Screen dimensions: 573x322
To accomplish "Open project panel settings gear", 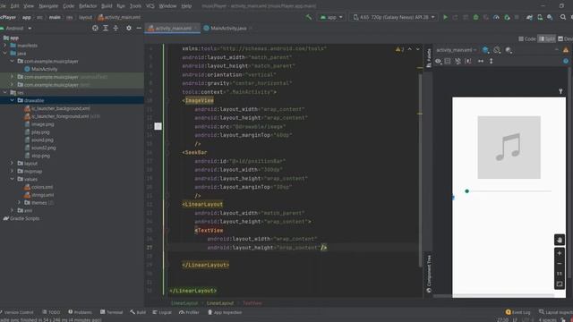I will [129, 28].
